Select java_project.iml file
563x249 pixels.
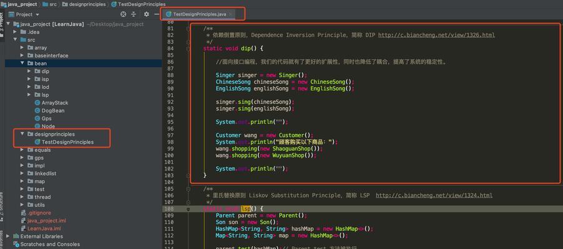click(x=46, y=221)
